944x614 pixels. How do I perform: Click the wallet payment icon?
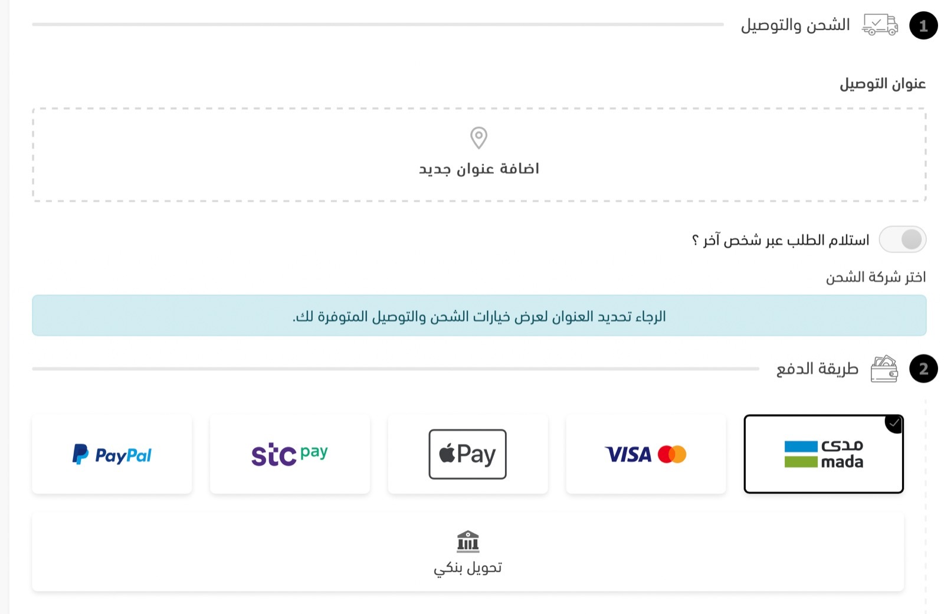(x=884, y=369)
